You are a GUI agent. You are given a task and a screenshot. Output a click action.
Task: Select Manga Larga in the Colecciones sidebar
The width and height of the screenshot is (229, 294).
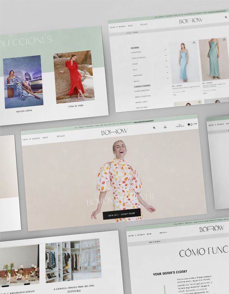141,102
